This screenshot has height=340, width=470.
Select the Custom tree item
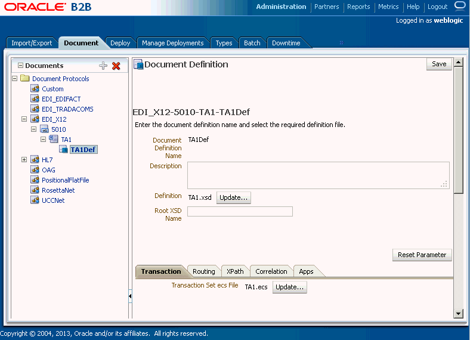tap(52, 89)
